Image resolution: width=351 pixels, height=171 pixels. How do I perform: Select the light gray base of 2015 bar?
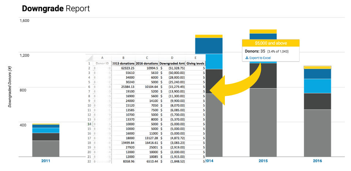point(263,123)
